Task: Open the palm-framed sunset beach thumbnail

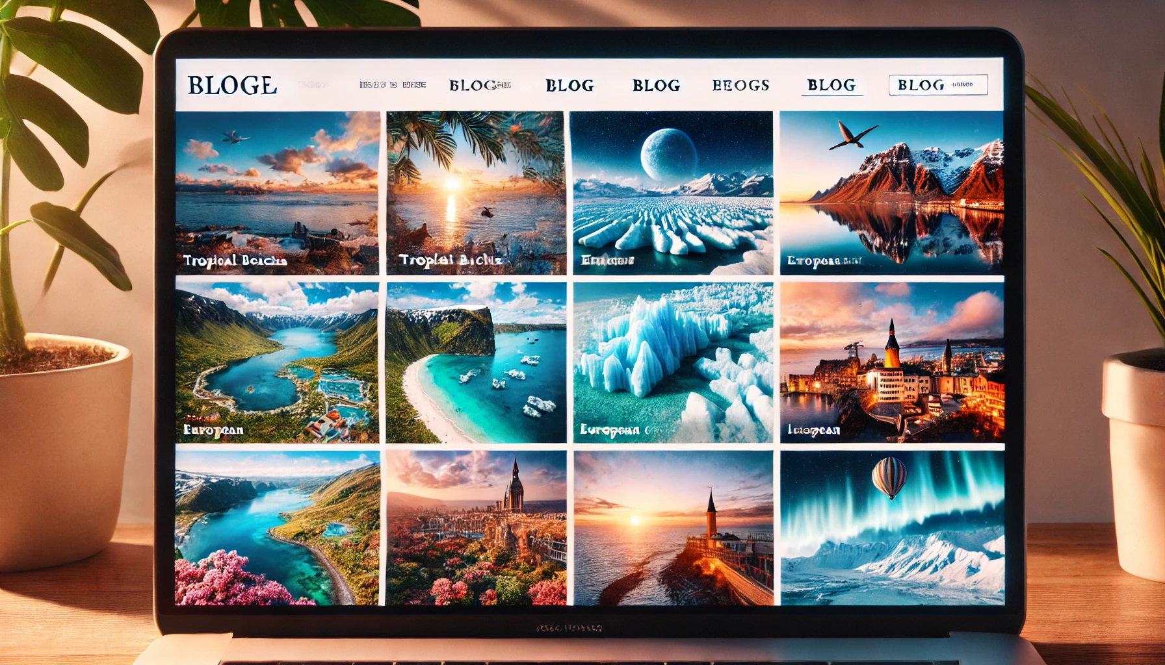Action: [x=476, y=193]
